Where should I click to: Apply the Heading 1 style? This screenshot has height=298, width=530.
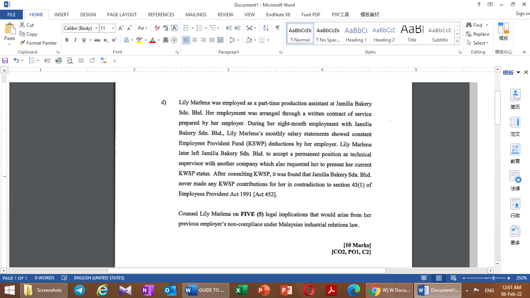coord(356,33)
